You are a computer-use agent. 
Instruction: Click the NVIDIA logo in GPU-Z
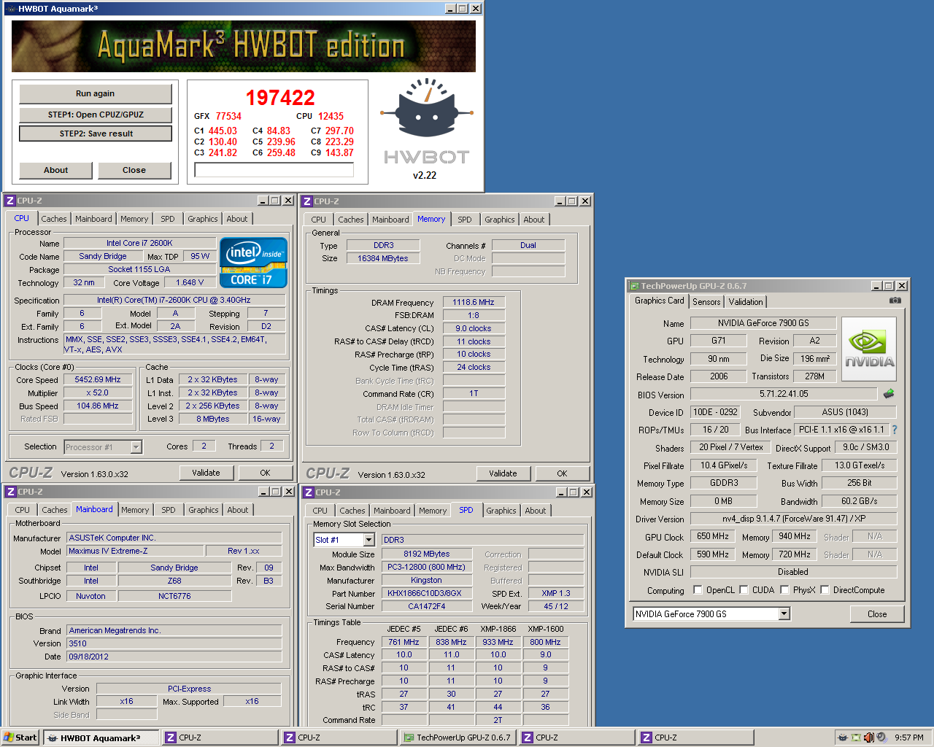pos(869,349)
